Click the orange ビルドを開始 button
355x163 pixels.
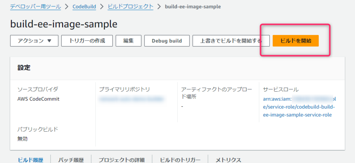295,41
